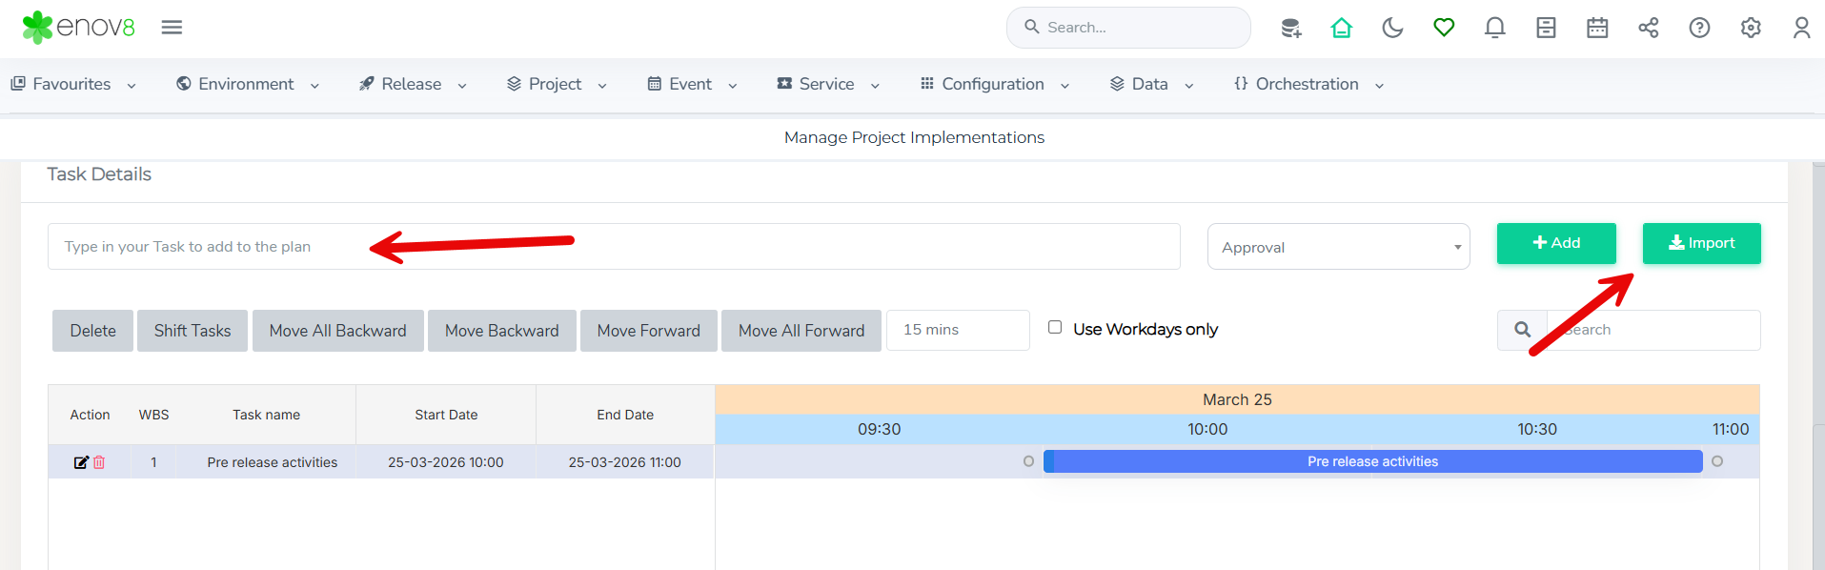This screenshot has height=570, width=1825.
Task: Open the Orchestration menu
Action: (1307, 84)
